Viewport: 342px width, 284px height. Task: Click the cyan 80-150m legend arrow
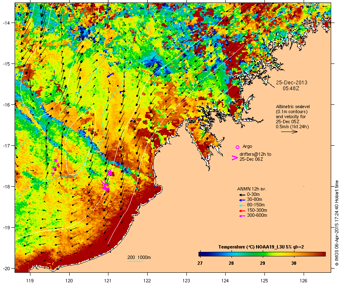pos(242,205)
